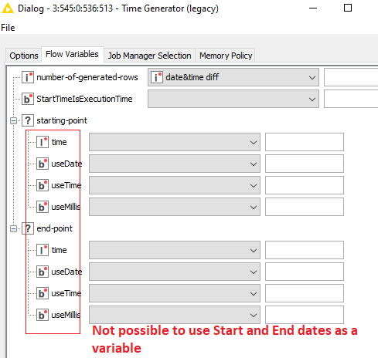Focus the end-point useTime variable name field
The image size is (378, 358).
305,293
